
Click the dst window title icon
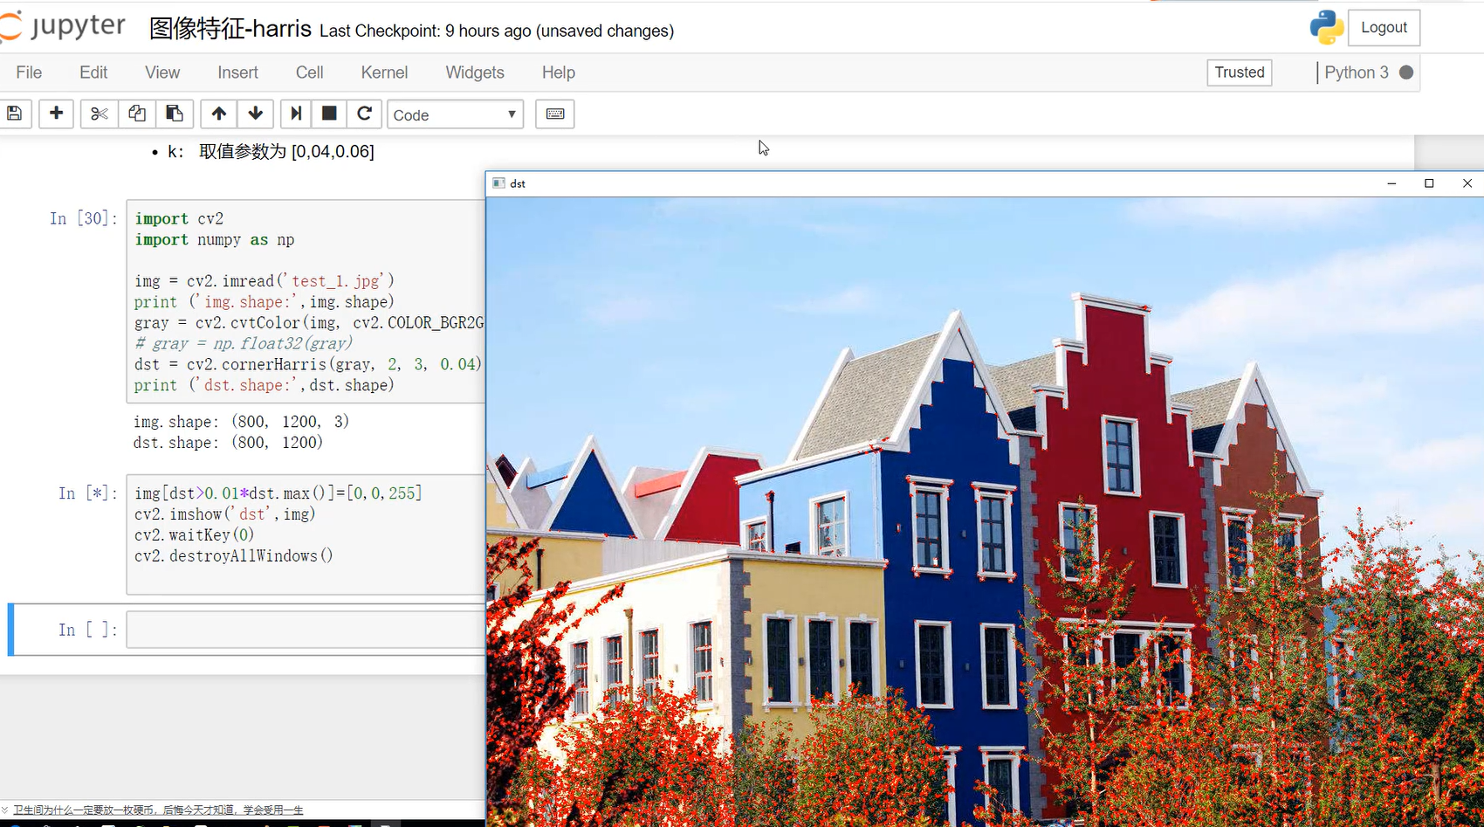(498, 183)
